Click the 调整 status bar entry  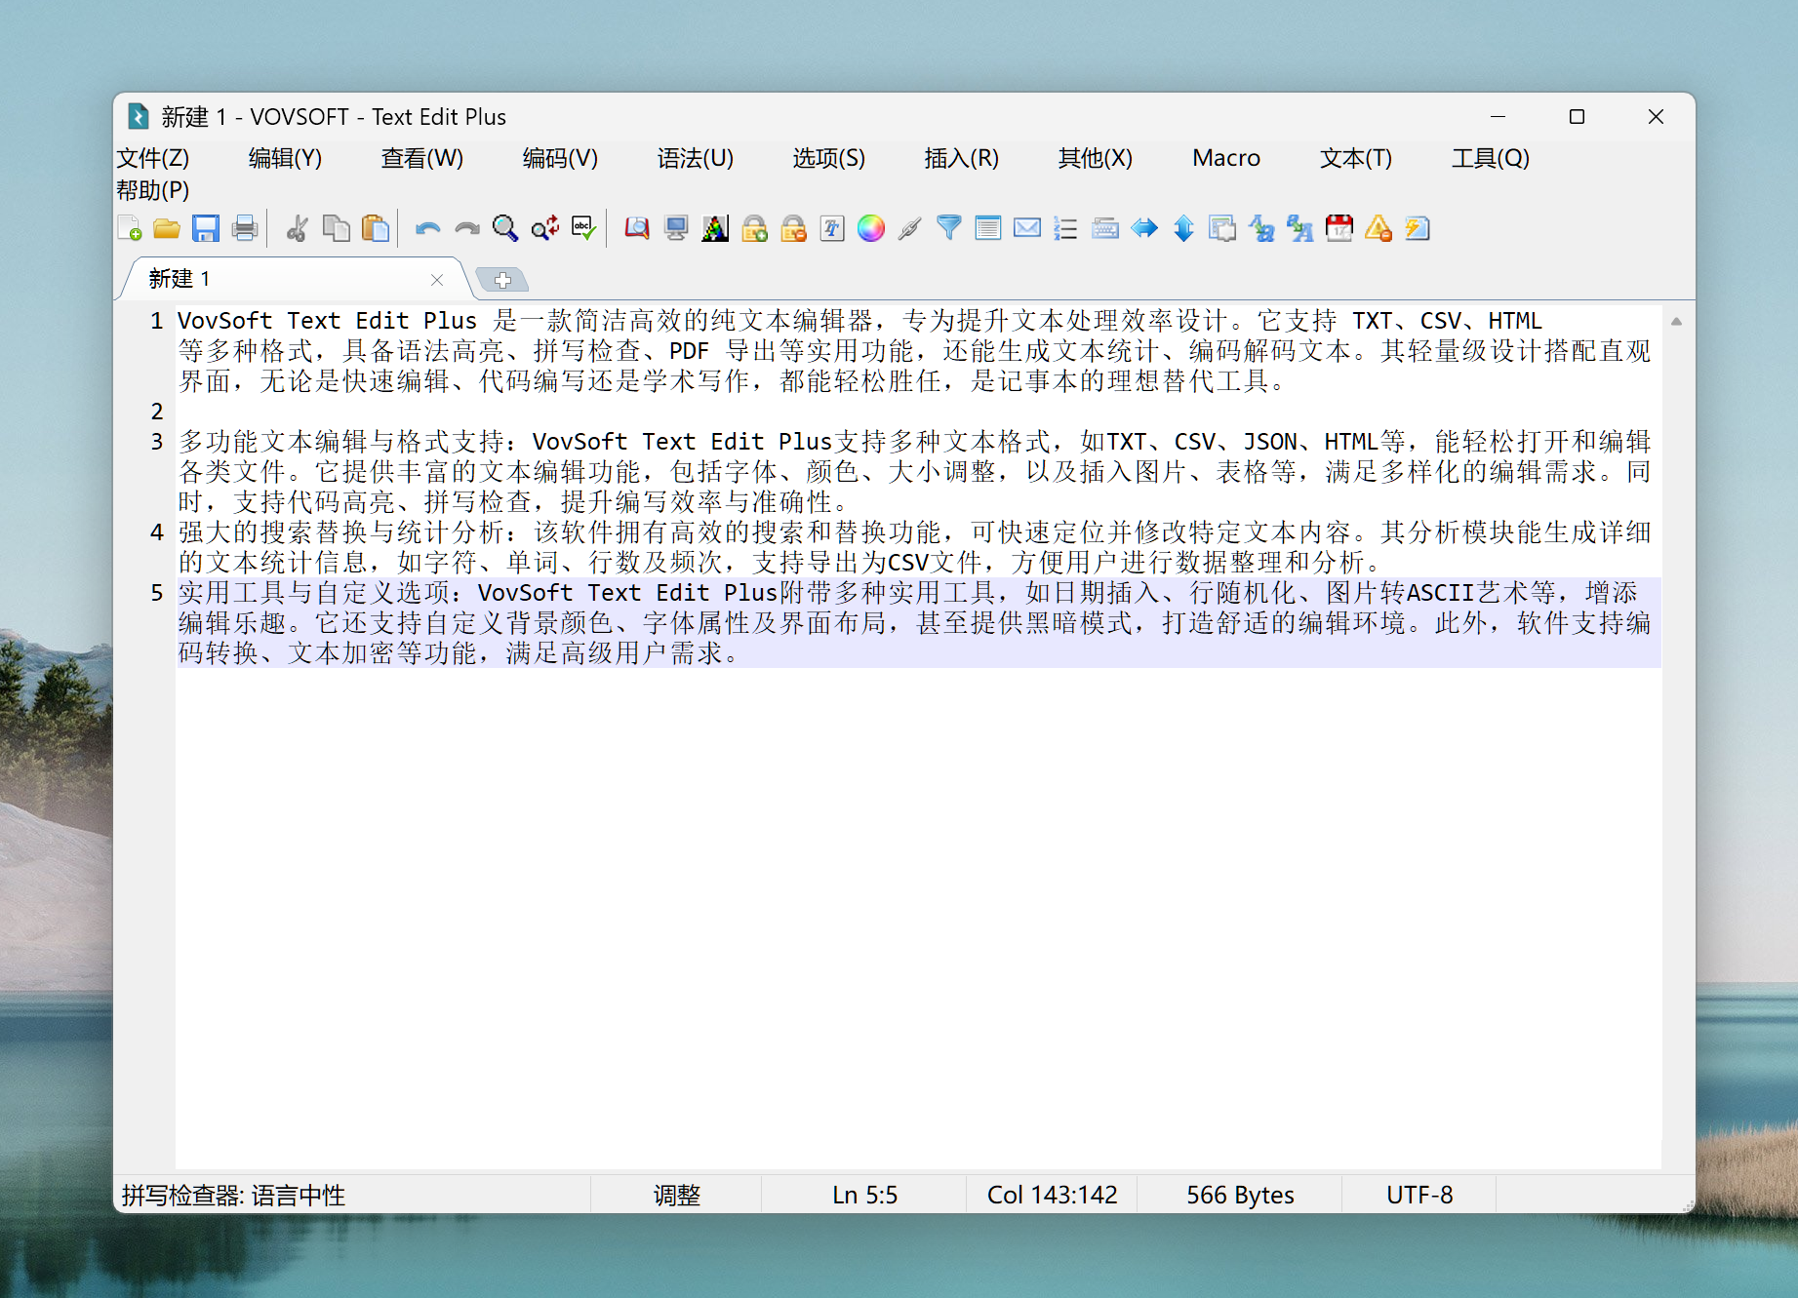676,1196
